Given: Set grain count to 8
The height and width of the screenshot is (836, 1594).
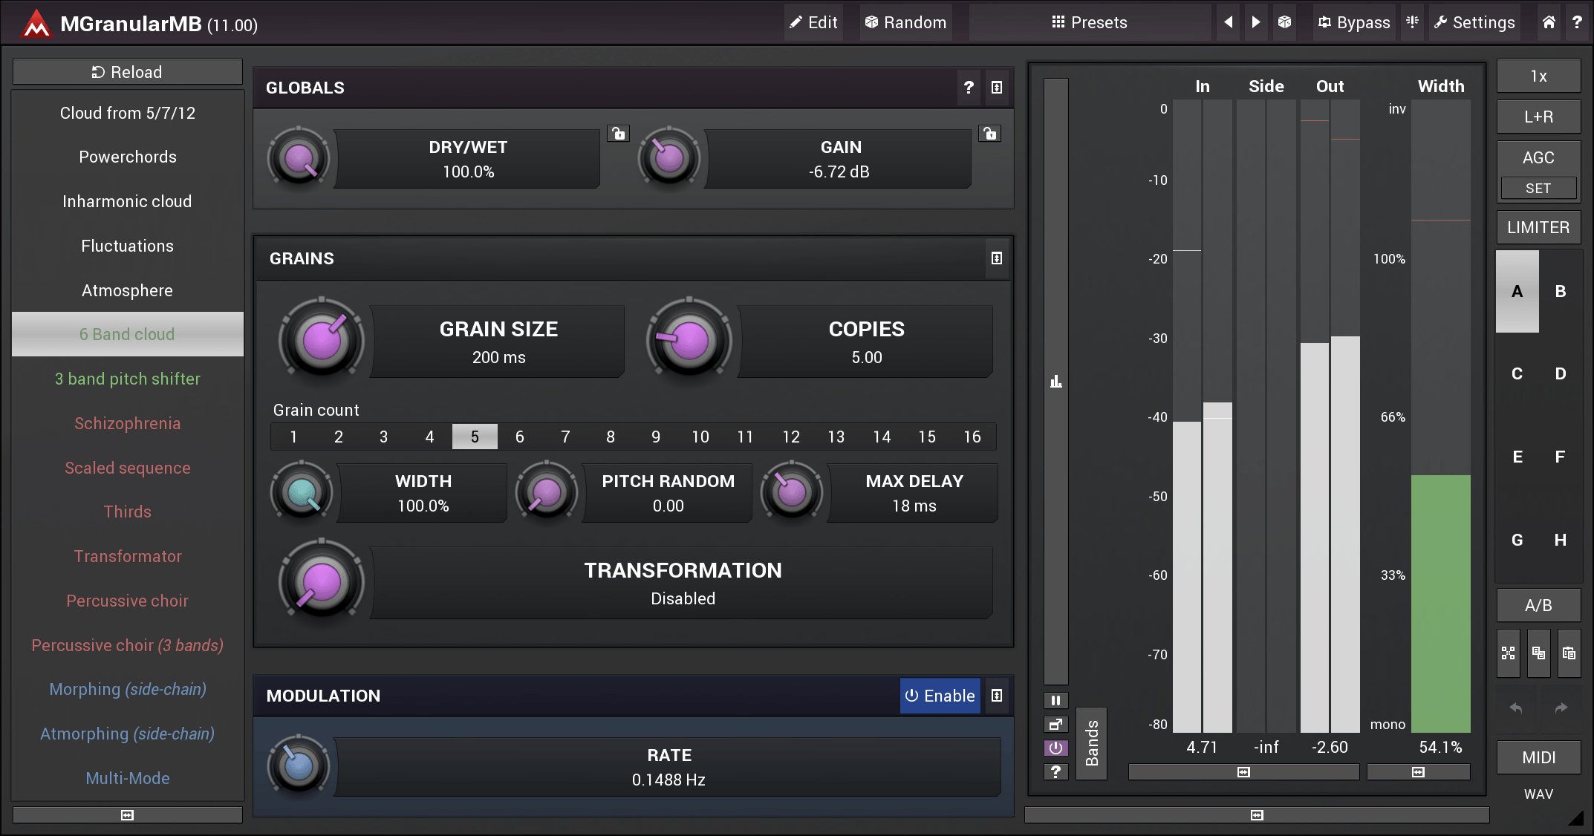Looking at the screenshot, I should pos(611,437).
